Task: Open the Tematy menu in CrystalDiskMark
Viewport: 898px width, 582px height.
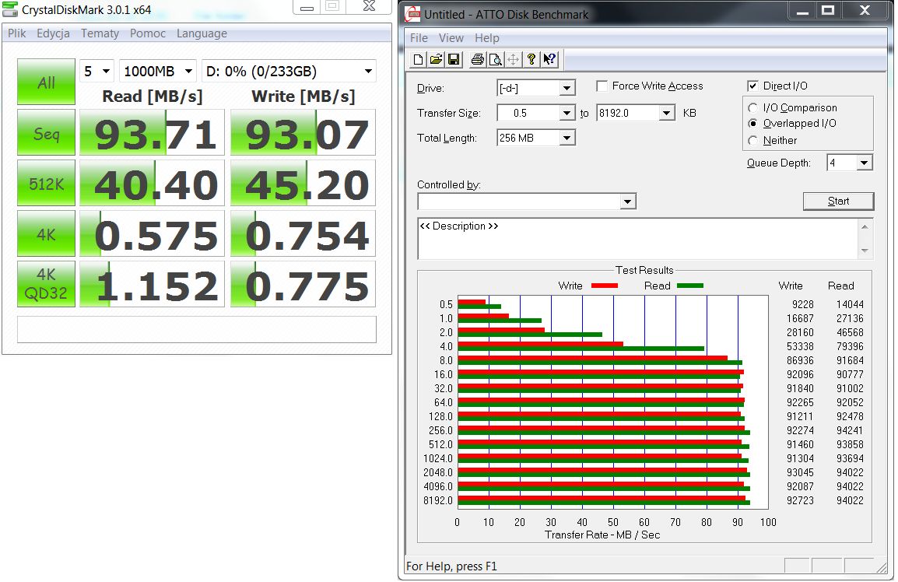Action: (x=100, y=33)
